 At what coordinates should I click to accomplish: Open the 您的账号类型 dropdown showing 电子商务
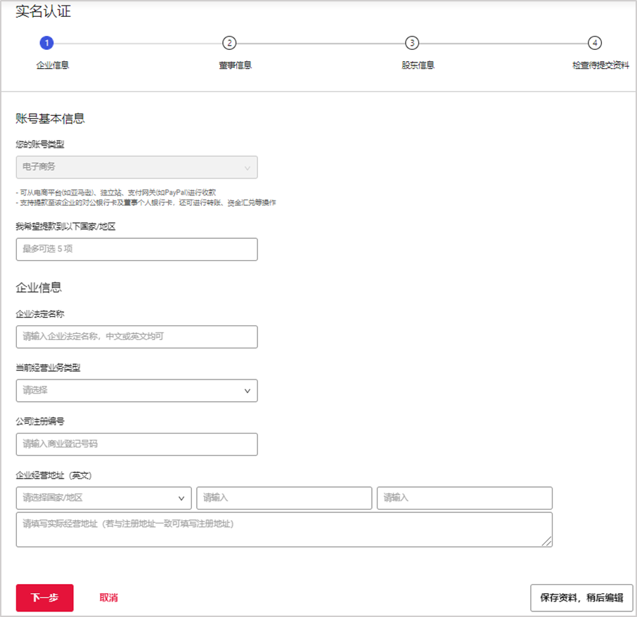pos(137,167)
